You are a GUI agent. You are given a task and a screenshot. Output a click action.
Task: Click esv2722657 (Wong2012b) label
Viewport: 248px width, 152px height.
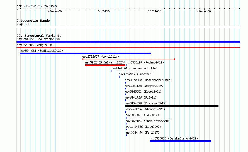click(101, 57)
